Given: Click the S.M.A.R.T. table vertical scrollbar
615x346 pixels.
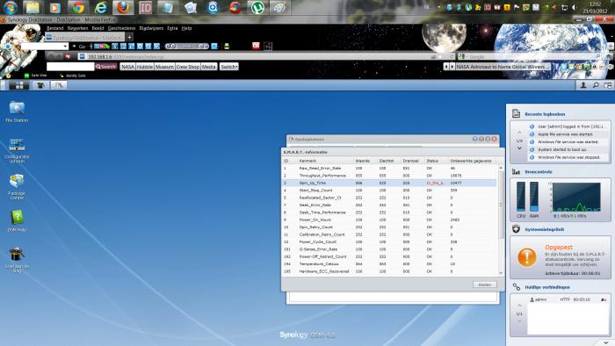Looking at the screenshot, I should coord(501,220).
